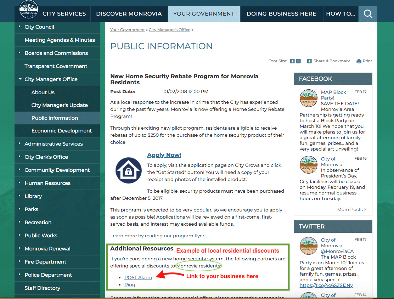The width and height of the screenshot is (394, 299).
Task: Click More Posts in Facebook panel
Action: coord(351,209)
